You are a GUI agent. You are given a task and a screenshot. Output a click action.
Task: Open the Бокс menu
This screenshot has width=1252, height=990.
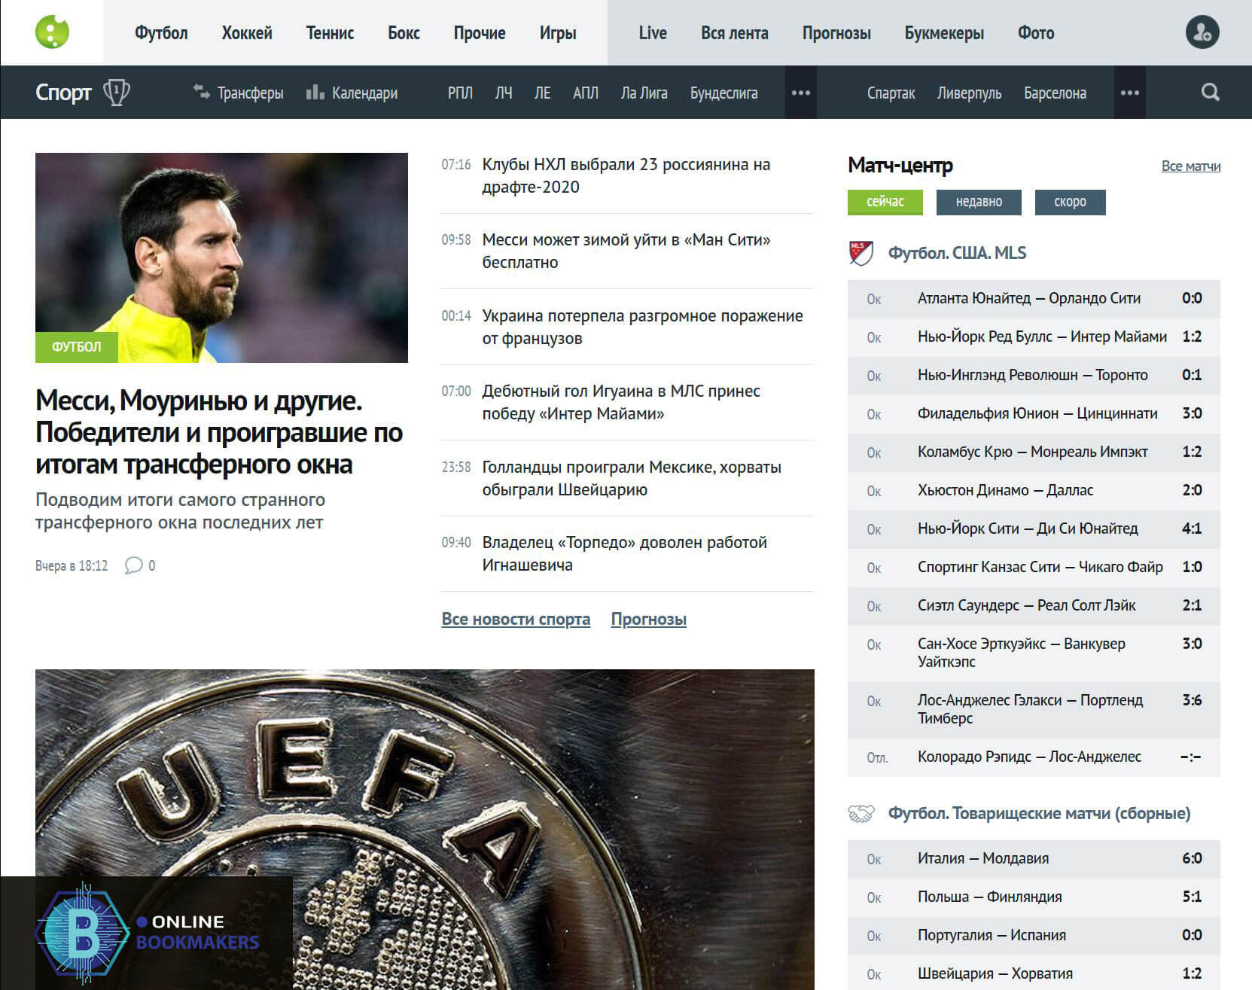point(404,33)
